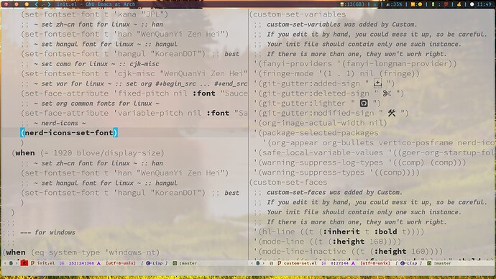Click the '(package-selected-packages' line
This screenshot has height=279, width=496.
(x=316, y=132)
